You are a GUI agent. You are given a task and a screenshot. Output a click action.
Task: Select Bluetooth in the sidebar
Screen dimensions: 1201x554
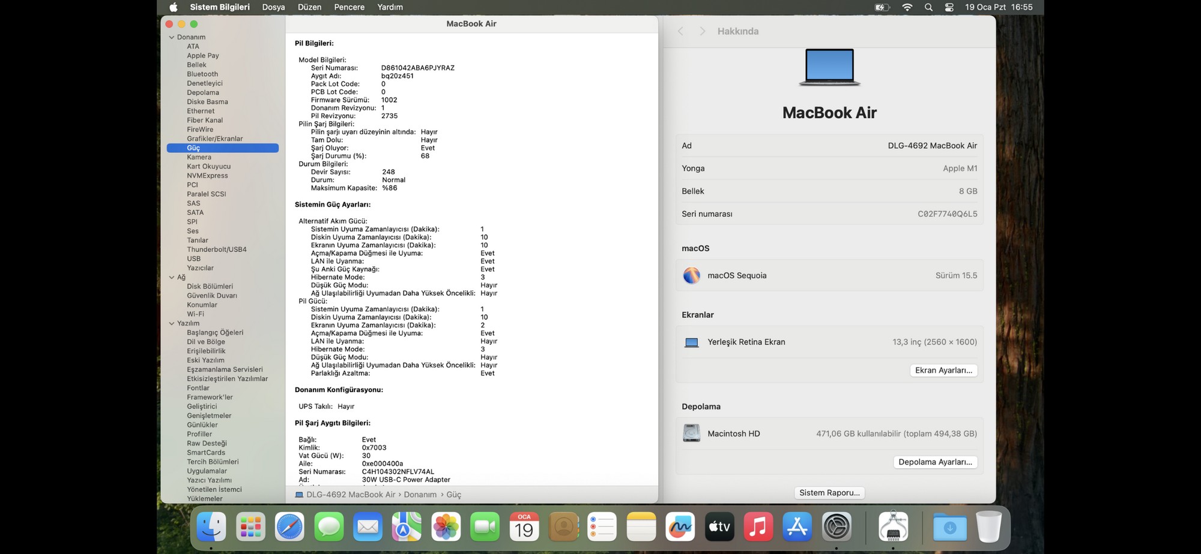tap(202, 74)
